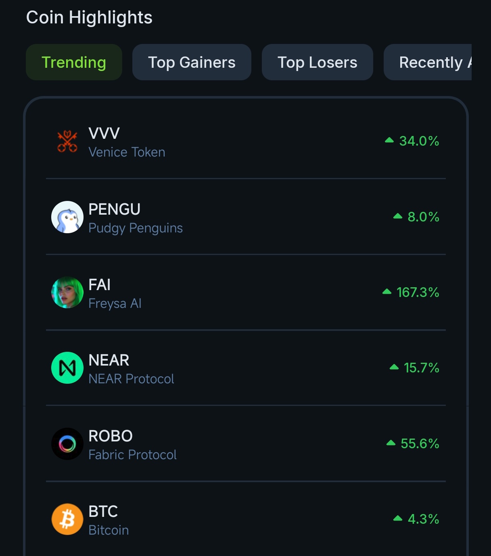Tap the Pudgy Penguins penguin icon
491x556 pixels.
[67, 217]
